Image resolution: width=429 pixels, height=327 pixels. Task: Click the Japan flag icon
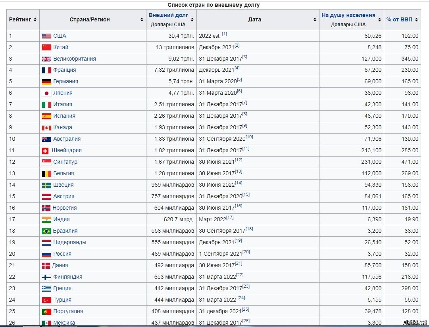[46, 93]
